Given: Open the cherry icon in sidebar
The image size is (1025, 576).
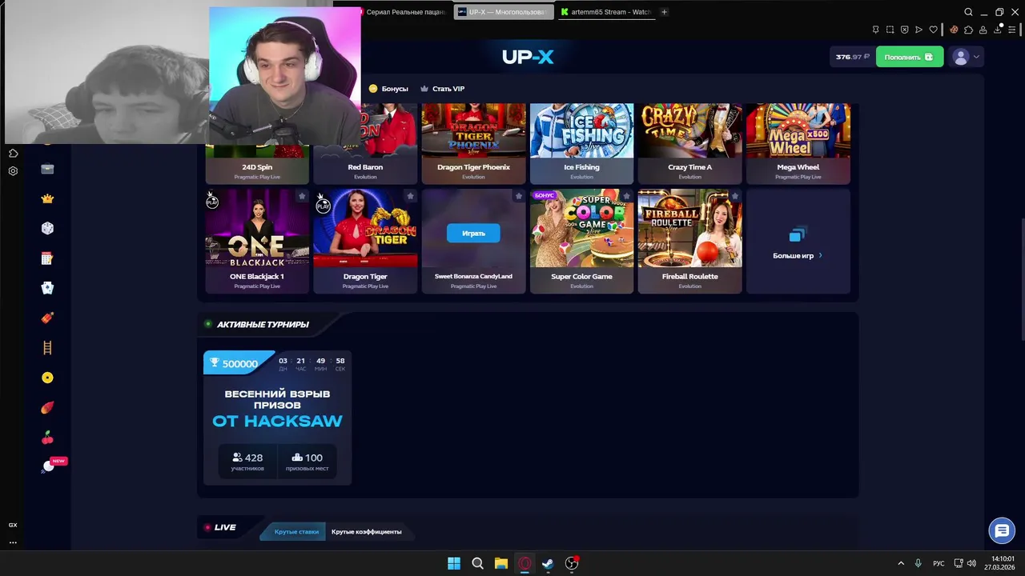Looking at the screenshot, I should pos(47,438).
